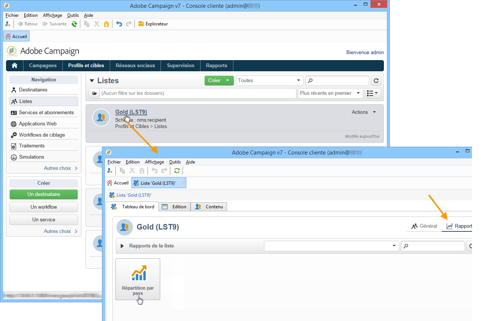Switch to the Rapports tab in the dark navigation bar
481x321 pixels.
point(217,65)
